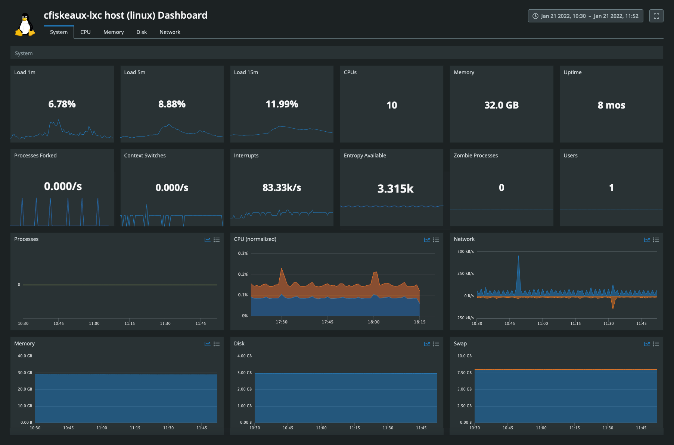Toggle the list view on the Memory panel
The height and width of the screenshot is (445, 674).
pos(217,344)
